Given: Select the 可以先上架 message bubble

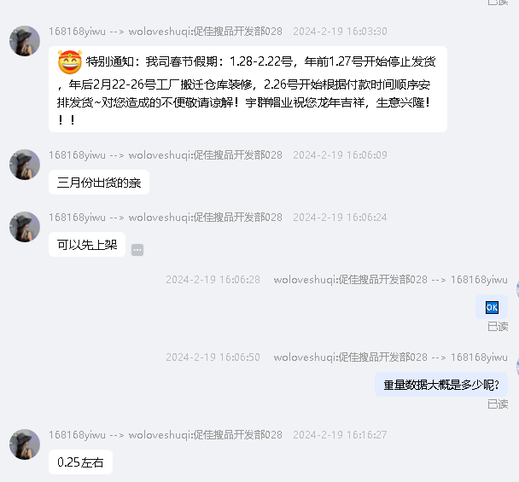Looking at the screenshot, I should (x=87, y=245).
